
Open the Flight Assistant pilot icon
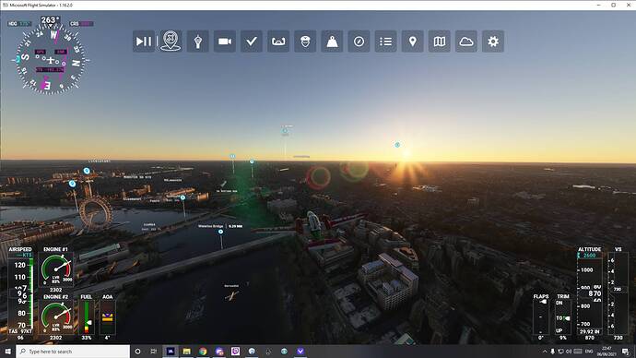[305, 42]
